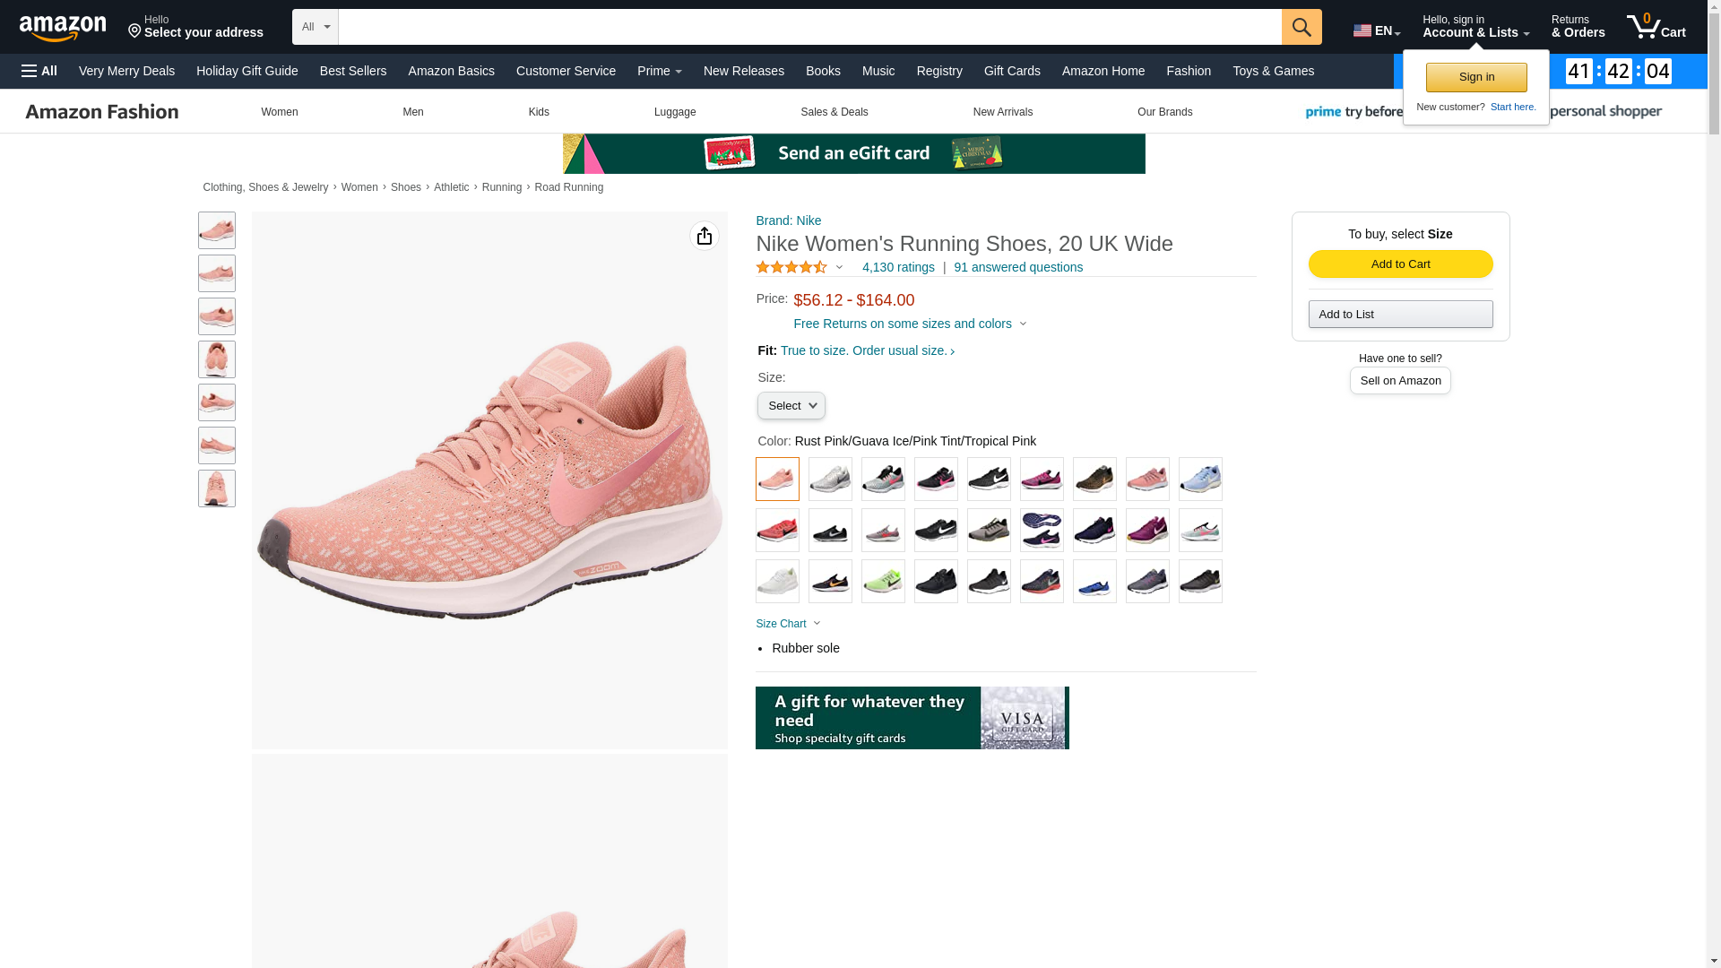
Task: Select delivery address location icon
Action: (x=134, y=32)
